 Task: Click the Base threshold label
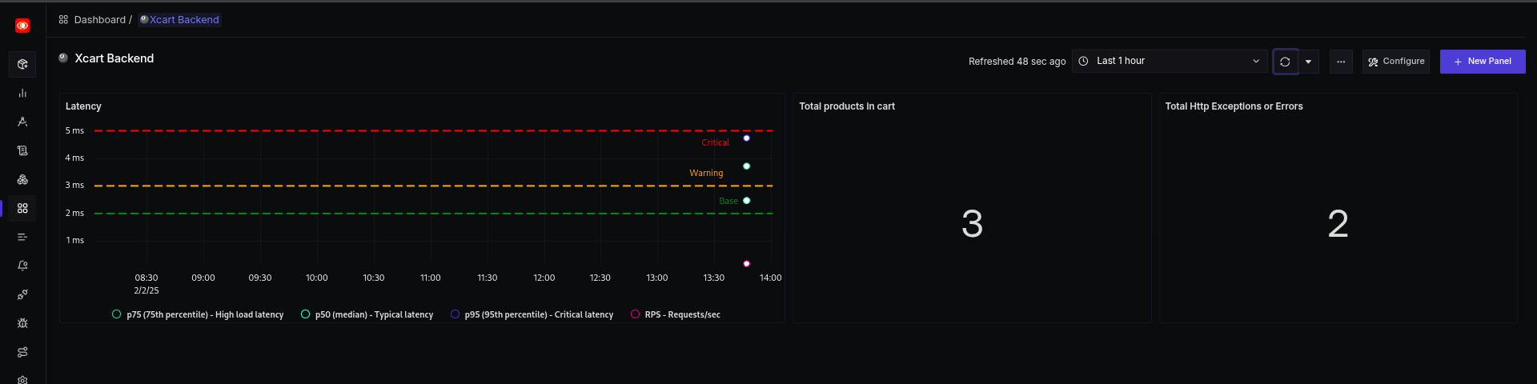(x=728, y=201)
